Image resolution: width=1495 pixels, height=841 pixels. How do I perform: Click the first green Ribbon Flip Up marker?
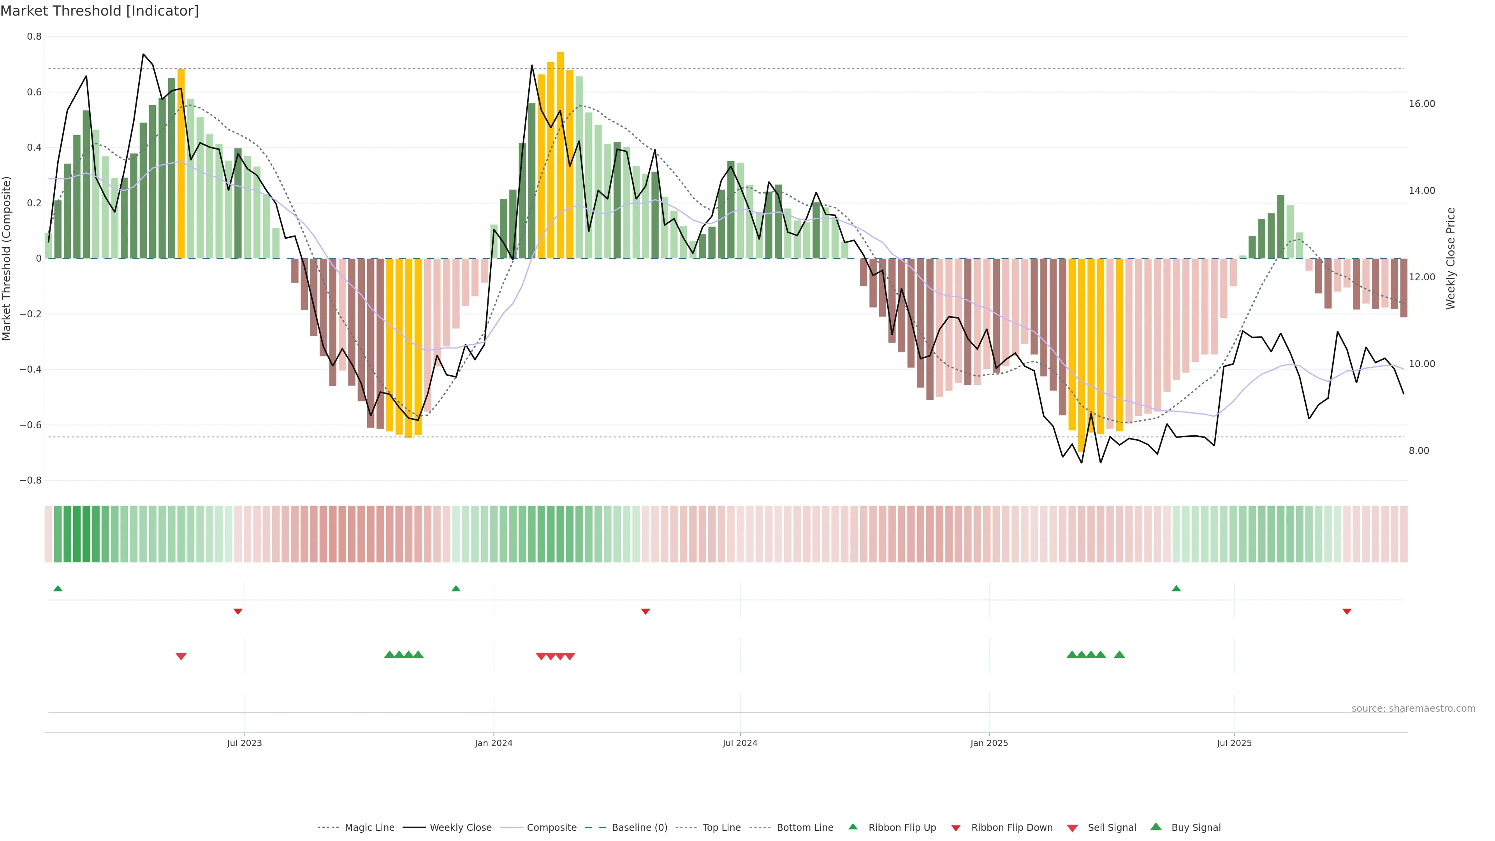click(58, 589)
